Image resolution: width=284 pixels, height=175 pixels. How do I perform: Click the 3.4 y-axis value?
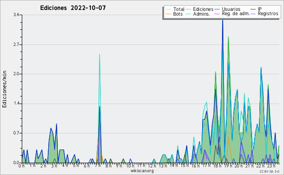click(16, 15)
